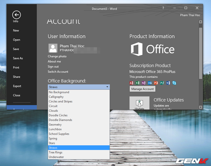Click the Excel app icon
The height and width of the screenshot is (166, 211).
point(137,83)
